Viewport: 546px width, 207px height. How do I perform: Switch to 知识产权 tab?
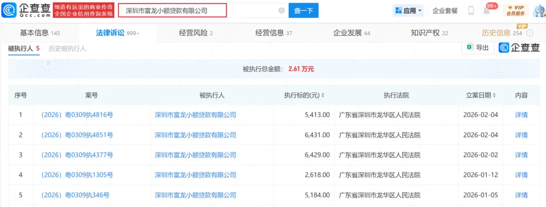(429, 33)
